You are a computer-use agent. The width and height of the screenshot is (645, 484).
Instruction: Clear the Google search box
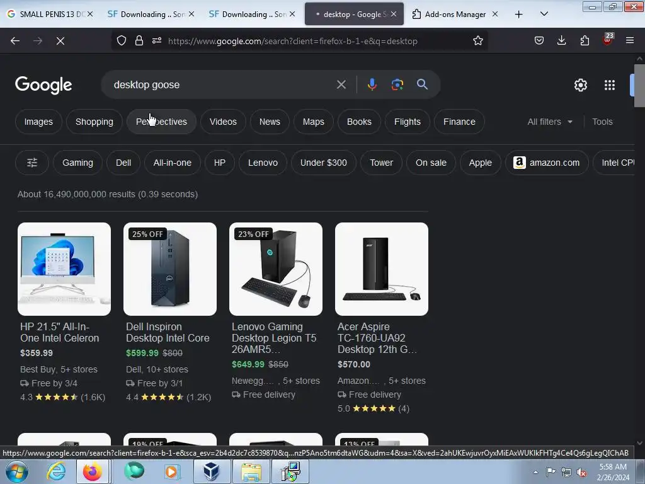click(341, 85)
